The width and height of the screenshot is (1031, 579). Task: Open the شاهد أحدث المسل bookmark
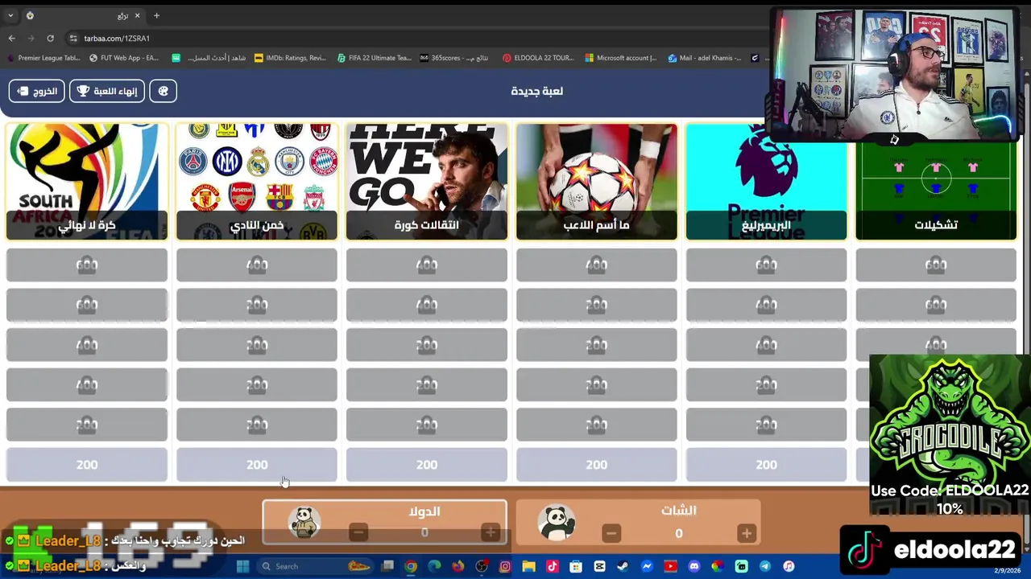coord(209,58)
